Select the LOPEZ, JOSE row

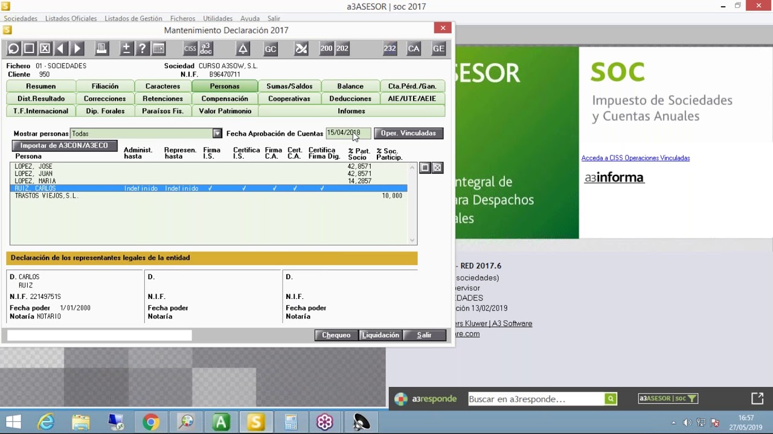209,166
